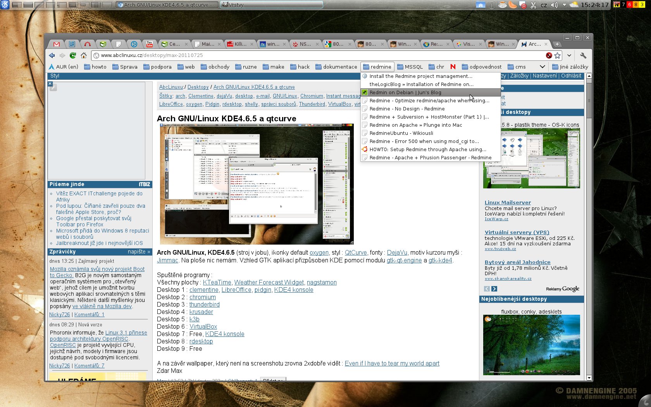Image resolution: width=651 pixels, height=407 pixels.
Task: Open the new tab button
Action: [x=557, y=44]
